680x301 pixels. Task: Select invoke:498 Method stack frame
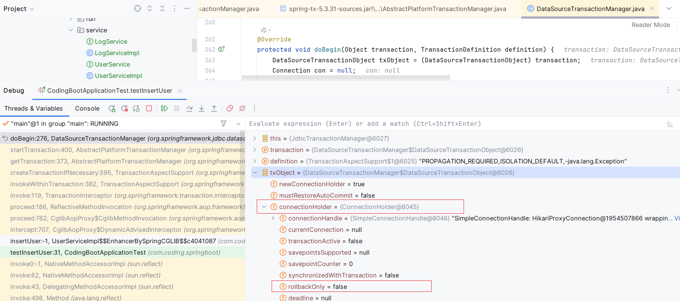[x=123, y=298]
